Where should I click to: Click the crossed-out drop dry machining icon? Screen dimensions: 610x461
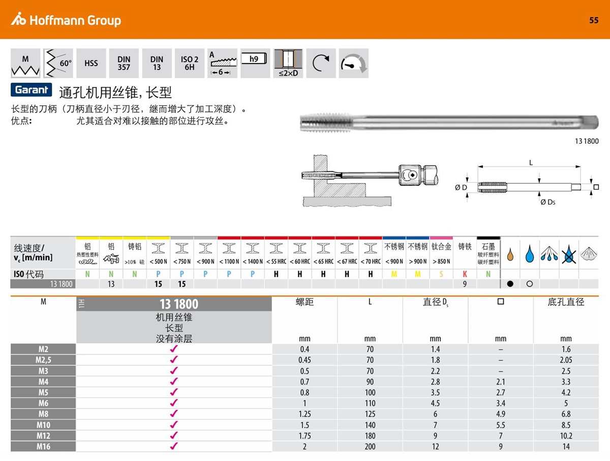[x=568, y=253]
